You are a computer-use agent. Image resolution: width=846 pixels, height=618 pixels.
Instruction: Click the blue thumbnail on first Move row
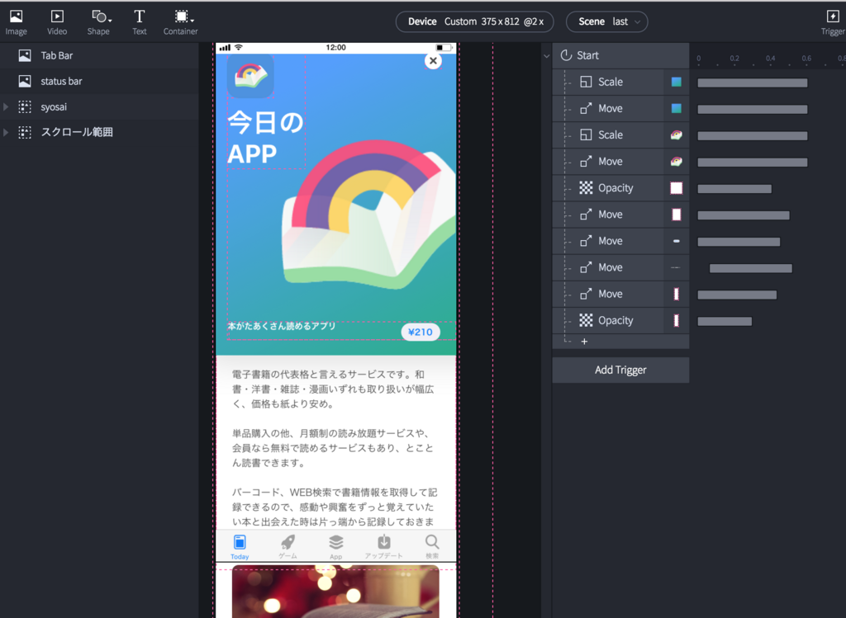point(676,108)
